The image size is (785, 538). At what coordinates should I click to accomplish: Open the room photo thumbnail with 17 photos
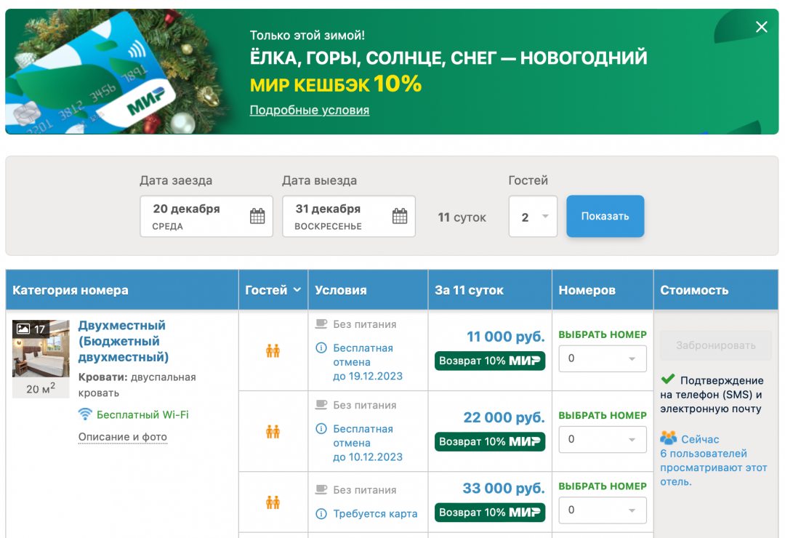click(x=41, y=349)
